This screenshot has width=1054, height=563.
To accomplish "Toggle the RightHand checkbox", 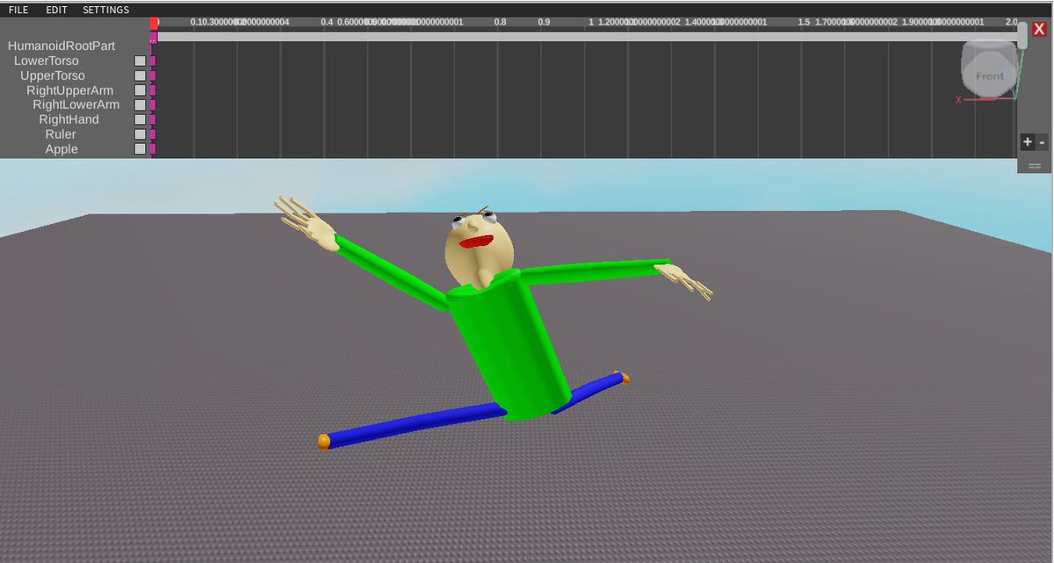I will pos(140,119).
